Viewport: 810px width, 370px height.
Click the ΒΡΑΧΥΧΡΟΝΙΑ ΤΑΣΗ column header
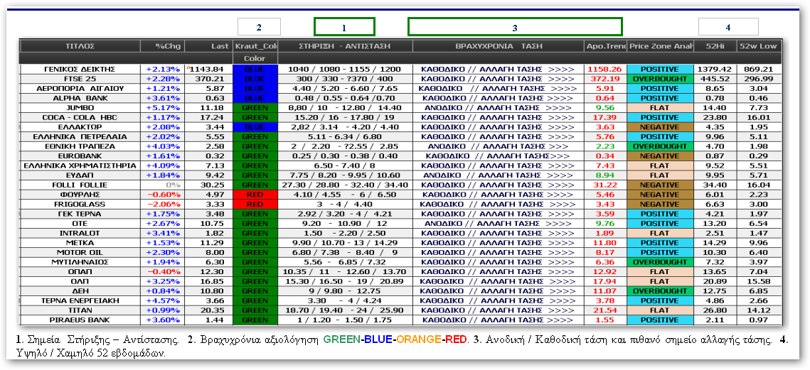point(499,46)
